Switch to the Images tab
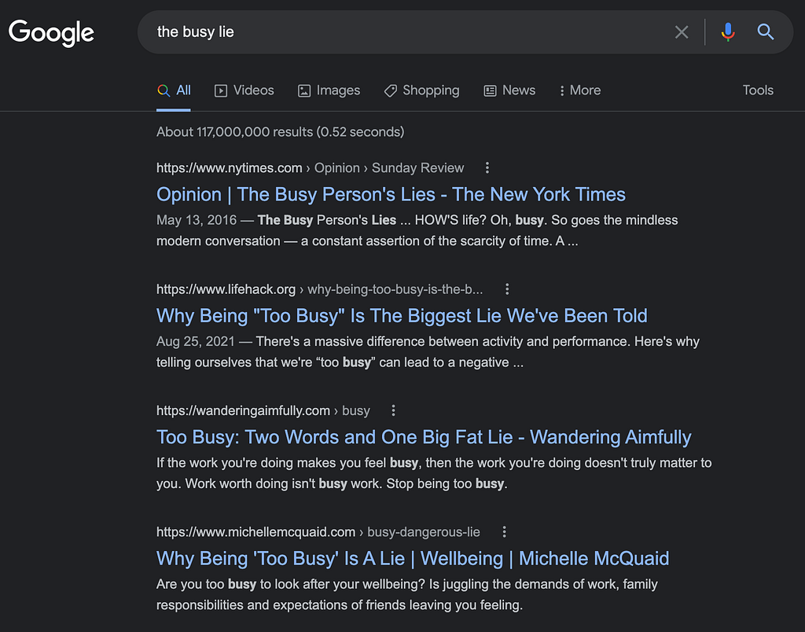The height and width of the screenshot is (632, 805). coord(329,90)
